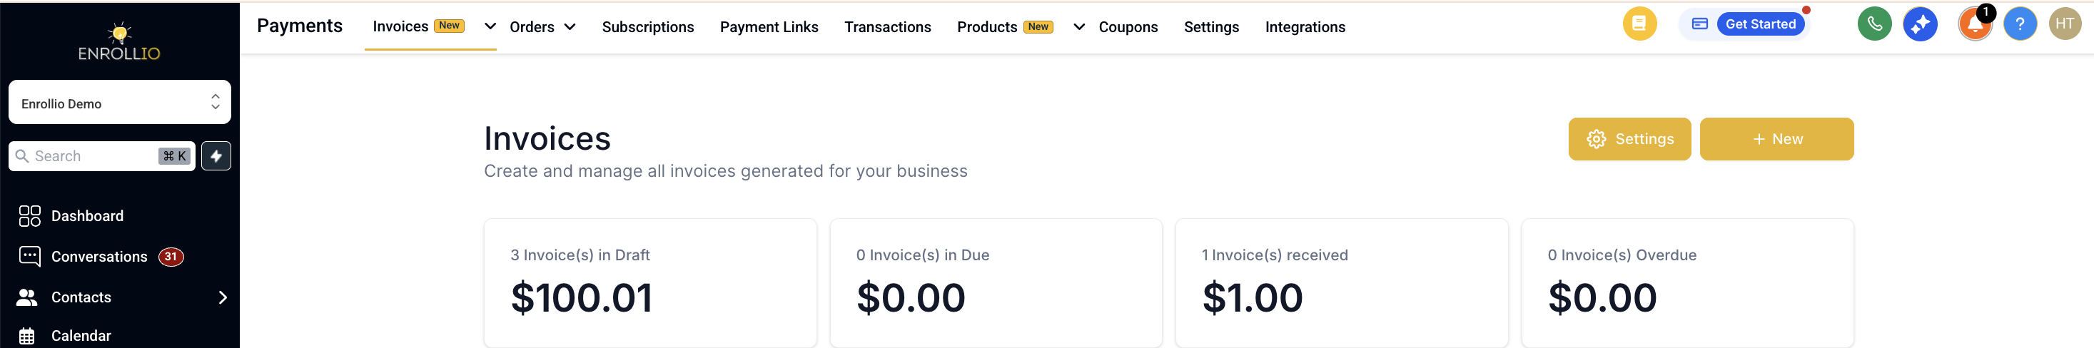2094x348 pixels.
Task: Click the yellow Settings button
Action: click(x=1629, y=139)
